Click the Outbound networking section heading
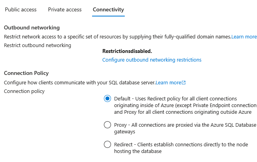This screenshot has height=162, width=257. tap(31, 28)
